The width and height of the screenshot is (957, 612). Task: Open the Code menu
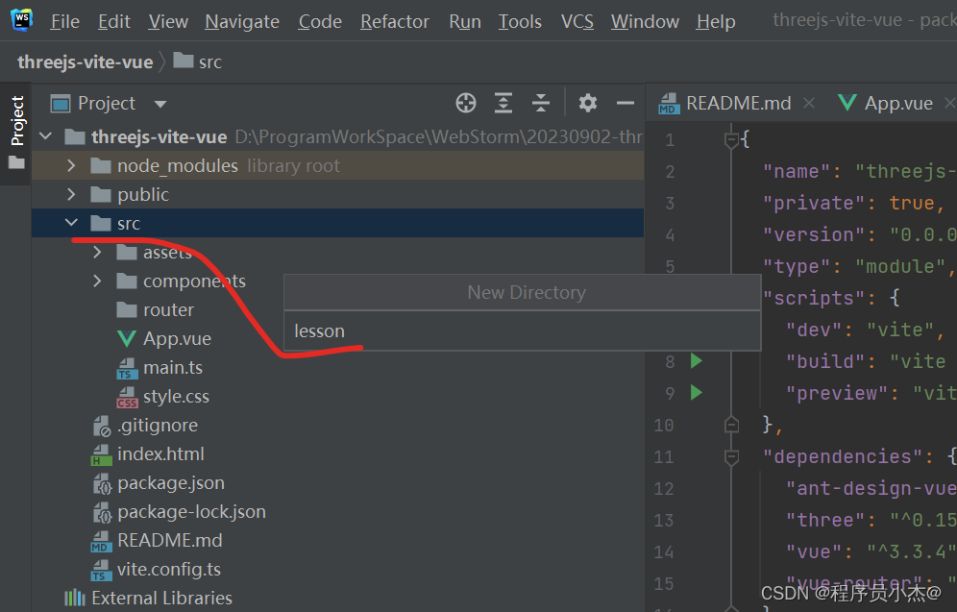pyautogui.click(x=320, y=21)
